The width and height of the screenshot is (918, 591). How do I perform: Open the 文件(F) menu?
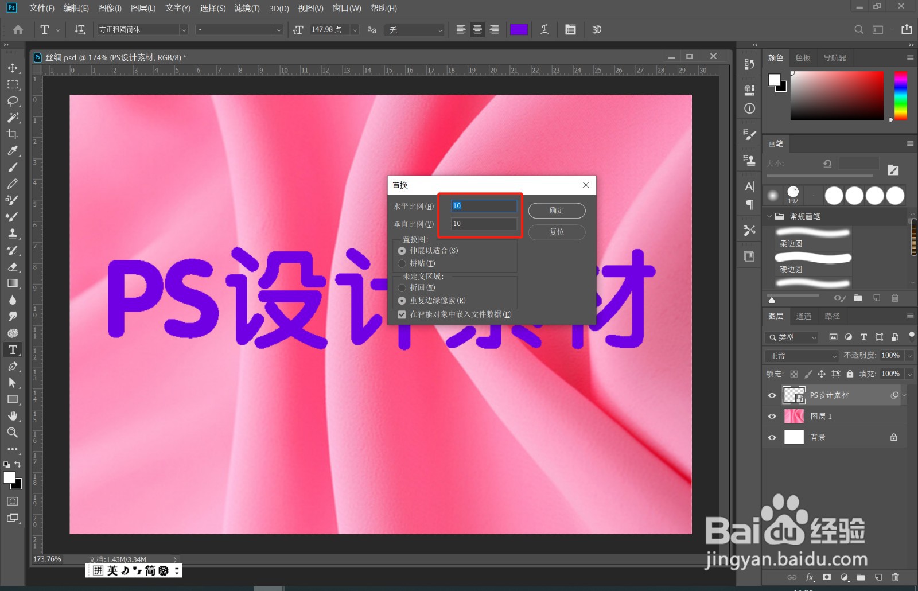(x=41, y=8)
